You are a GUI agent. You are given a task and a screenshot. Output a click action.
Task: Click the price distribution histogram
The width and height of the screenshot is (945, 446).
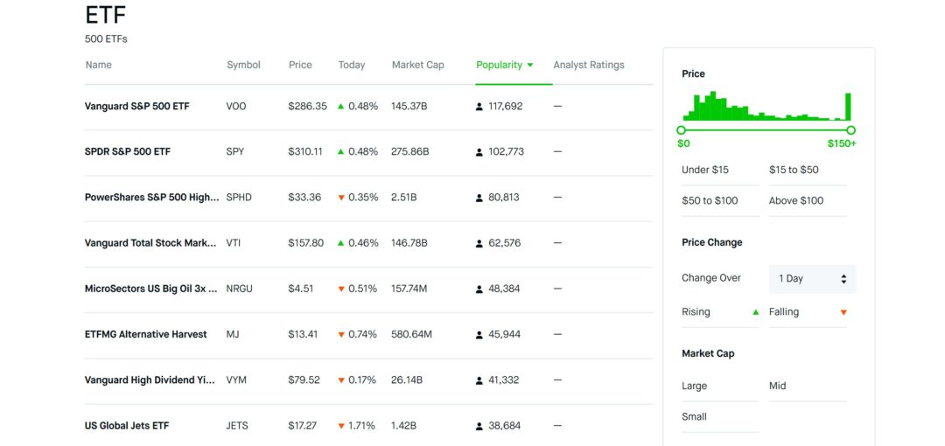pyautogui.click(x=766, y=106)
